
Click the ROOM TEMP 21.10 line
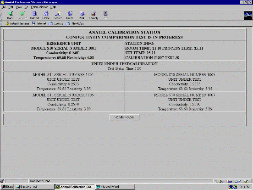click(164, 48)
